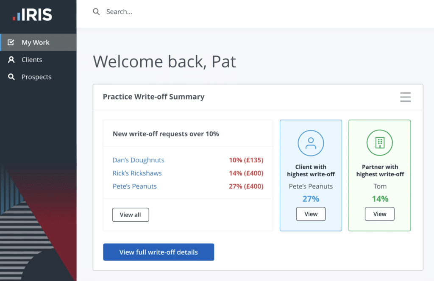434x281 pixels.
Task: Click the search magnifier icon
Action: 96,12
